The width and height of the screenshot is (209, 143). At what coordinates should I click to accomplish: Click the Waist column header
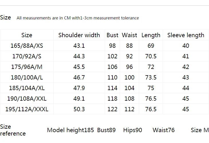point(129,35)
